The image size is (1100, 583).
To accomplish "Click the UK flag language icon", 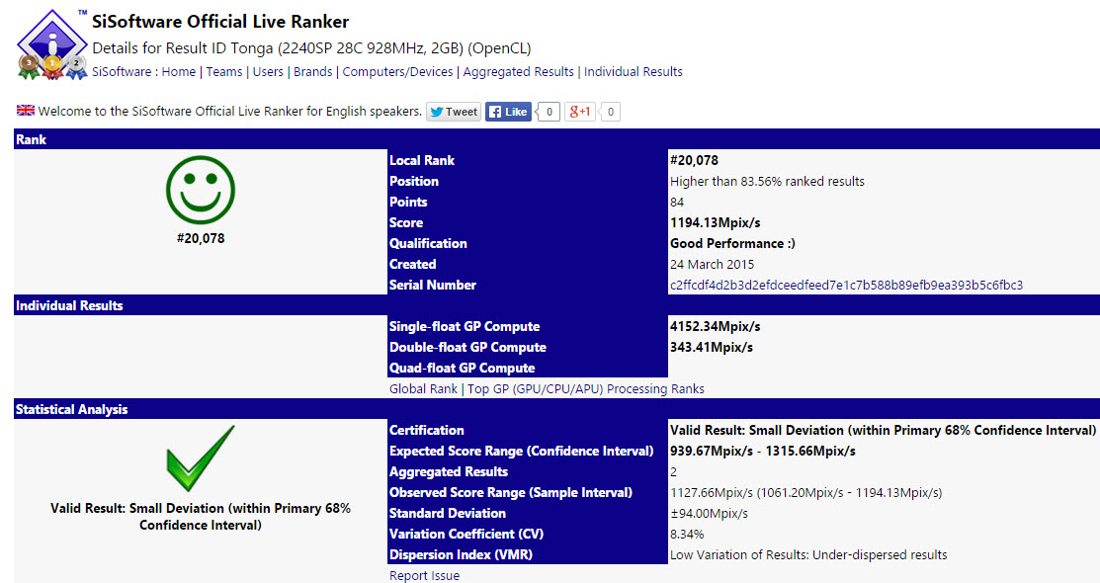I will pos(26,111).
